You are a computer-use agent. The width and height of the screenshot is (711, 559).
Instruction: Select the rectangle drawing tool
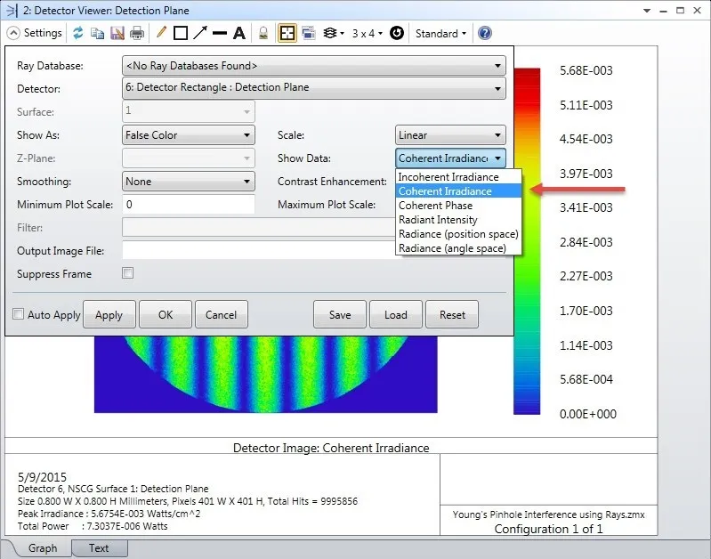coord(181,33)
